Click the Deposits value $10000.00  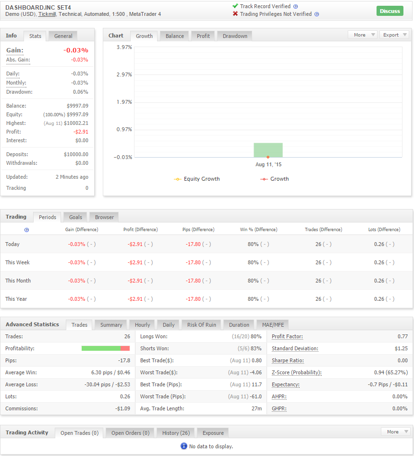76,154
